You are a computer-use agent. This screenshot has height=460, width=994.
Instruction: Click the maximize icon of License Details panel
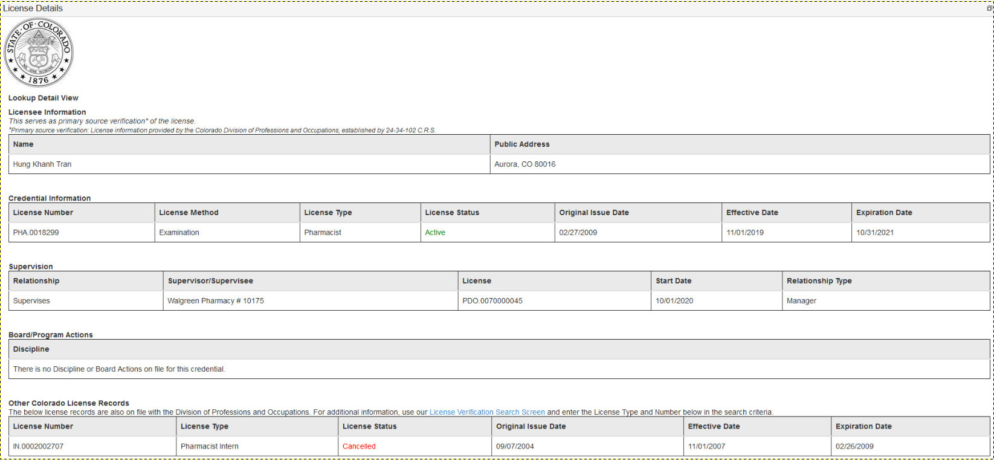click(989, 8)
